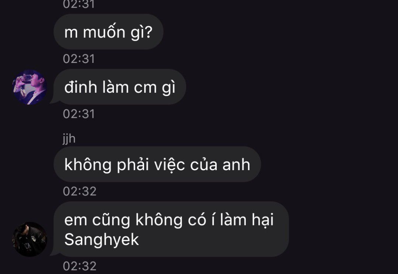The height and width of the screenshot is (274, 398).
Task: Click the sender name "jjh"
Action: pos(69,139)
